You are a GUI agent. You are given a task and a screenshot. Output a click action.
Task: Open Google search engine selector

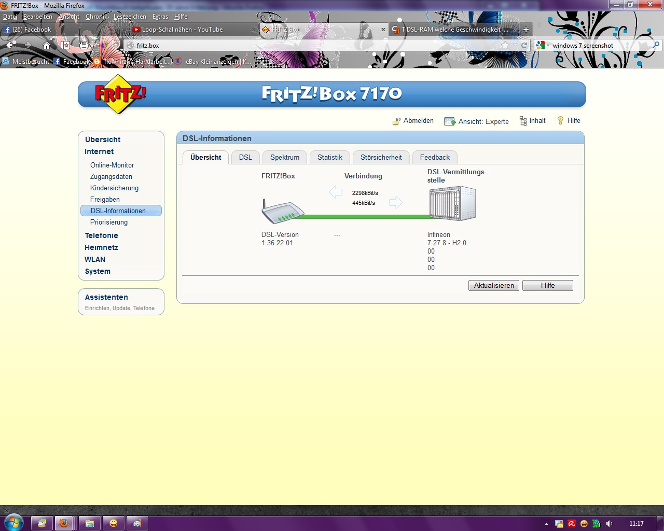click(x=543, y=45)
